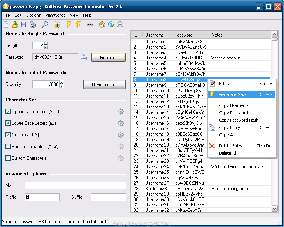Choose Delete Entry from context menu
Viewport: 284px width, 227px height.
pos(242,146)
